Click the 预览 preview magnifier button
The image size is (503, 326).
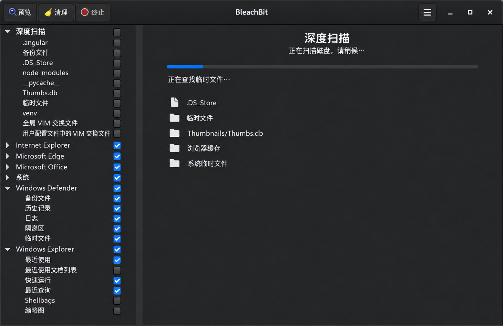(20, 12)
